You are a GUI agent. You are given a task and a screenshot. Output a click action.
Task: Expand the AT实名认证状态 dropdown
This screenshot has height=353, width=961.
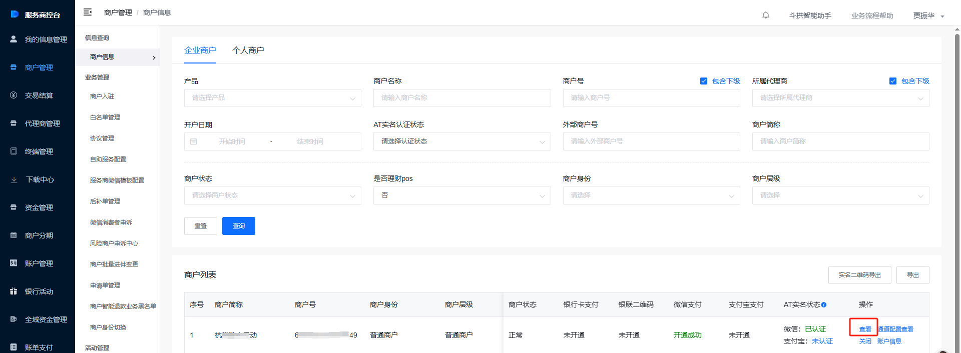[461, 141]
